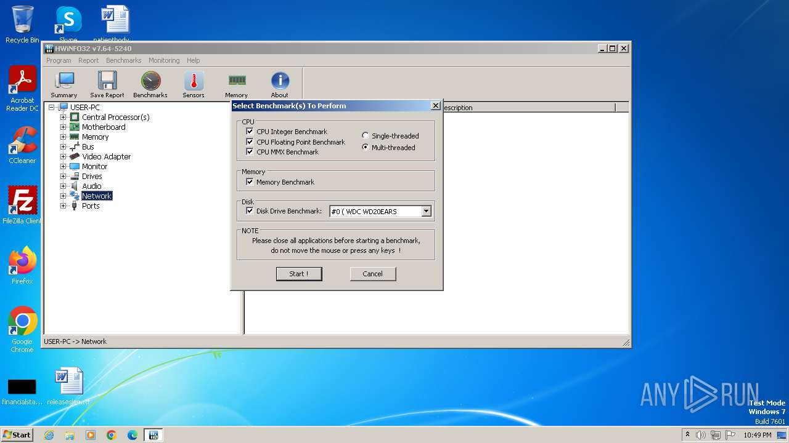
Task: Select the Motherboard tree icon
Action: click(74, 127)
